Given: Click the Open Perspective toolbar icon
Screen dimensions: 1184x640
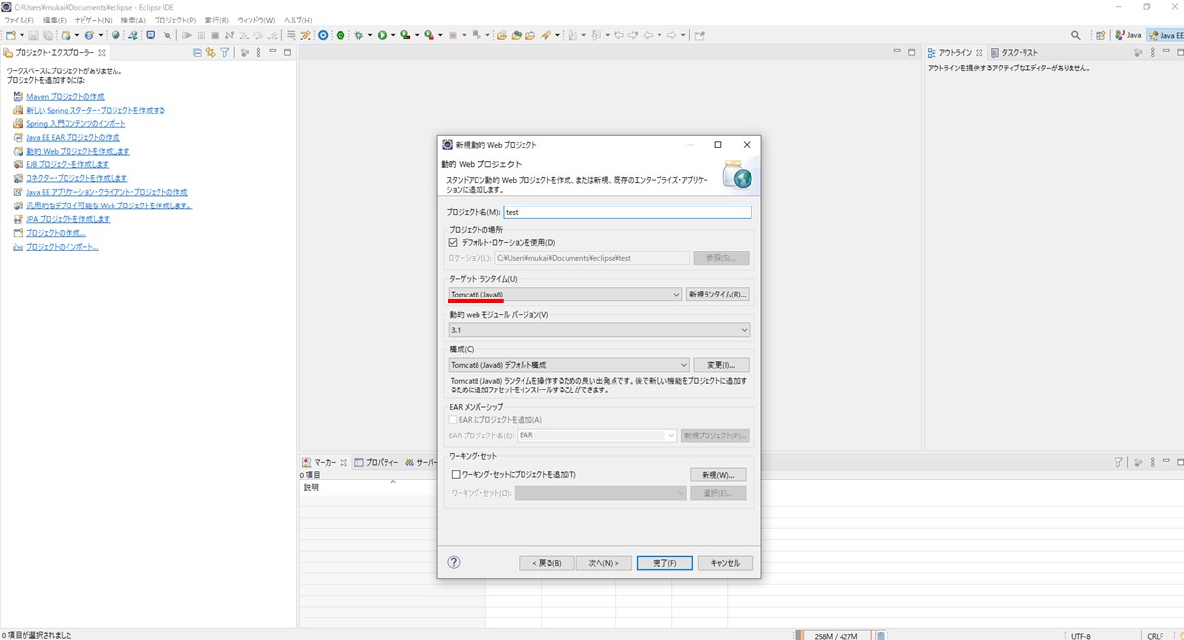Looking at the screenshot, I should pyautogui.click(x=1101, y=35).
